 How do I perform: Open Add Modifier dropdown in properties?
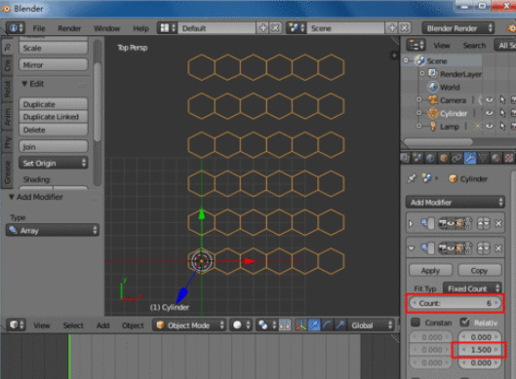point(456,202)
